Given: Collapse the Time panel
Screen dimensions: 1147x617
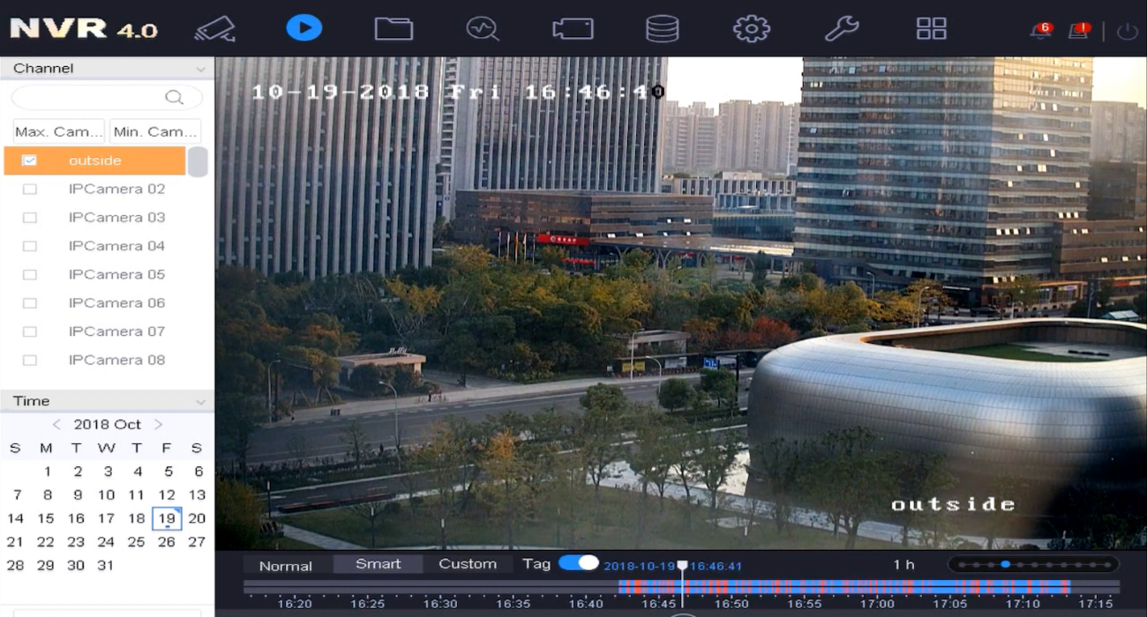Looking at the screenshot, I should pyautogui.click(x=200, y=401).
